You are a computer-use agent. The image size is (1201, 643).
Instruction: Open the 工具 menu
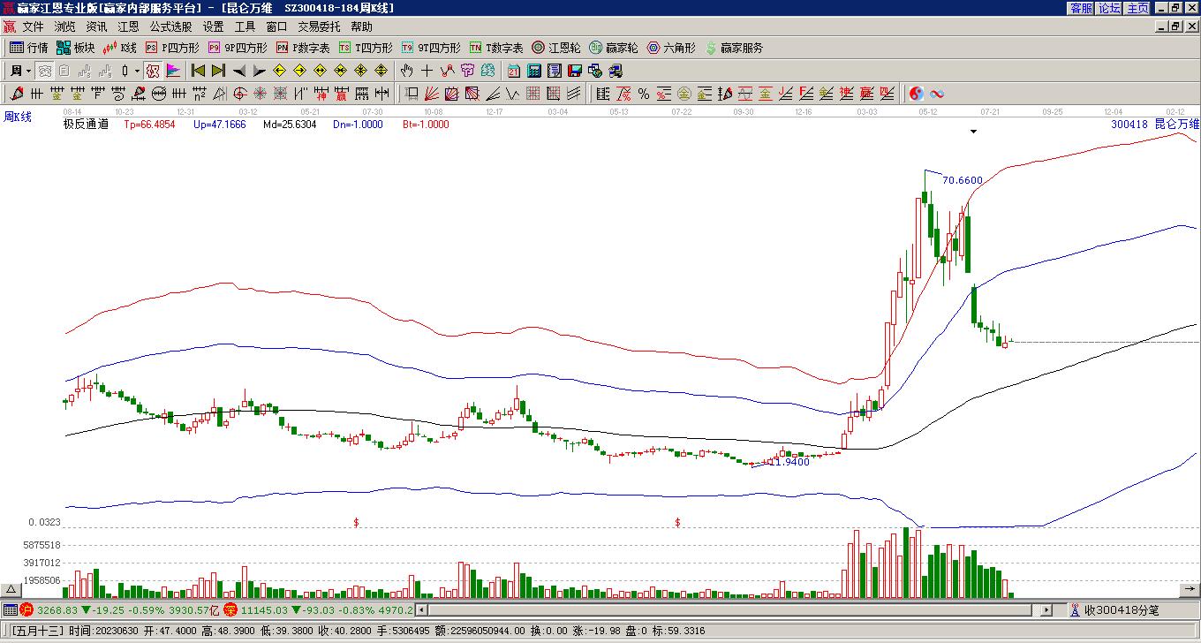tap(245, 26)
